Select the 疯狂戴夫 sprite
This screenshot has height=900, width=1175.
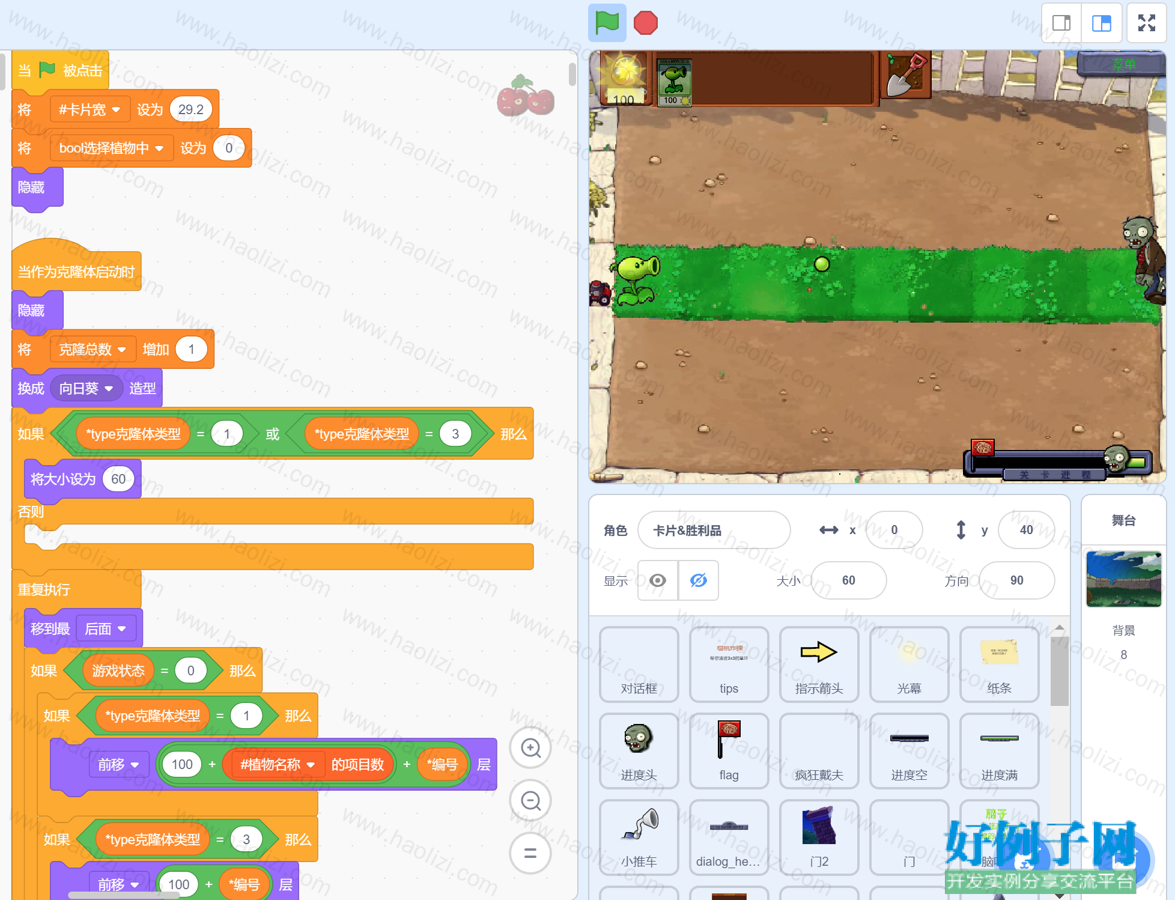pos(819,751)
